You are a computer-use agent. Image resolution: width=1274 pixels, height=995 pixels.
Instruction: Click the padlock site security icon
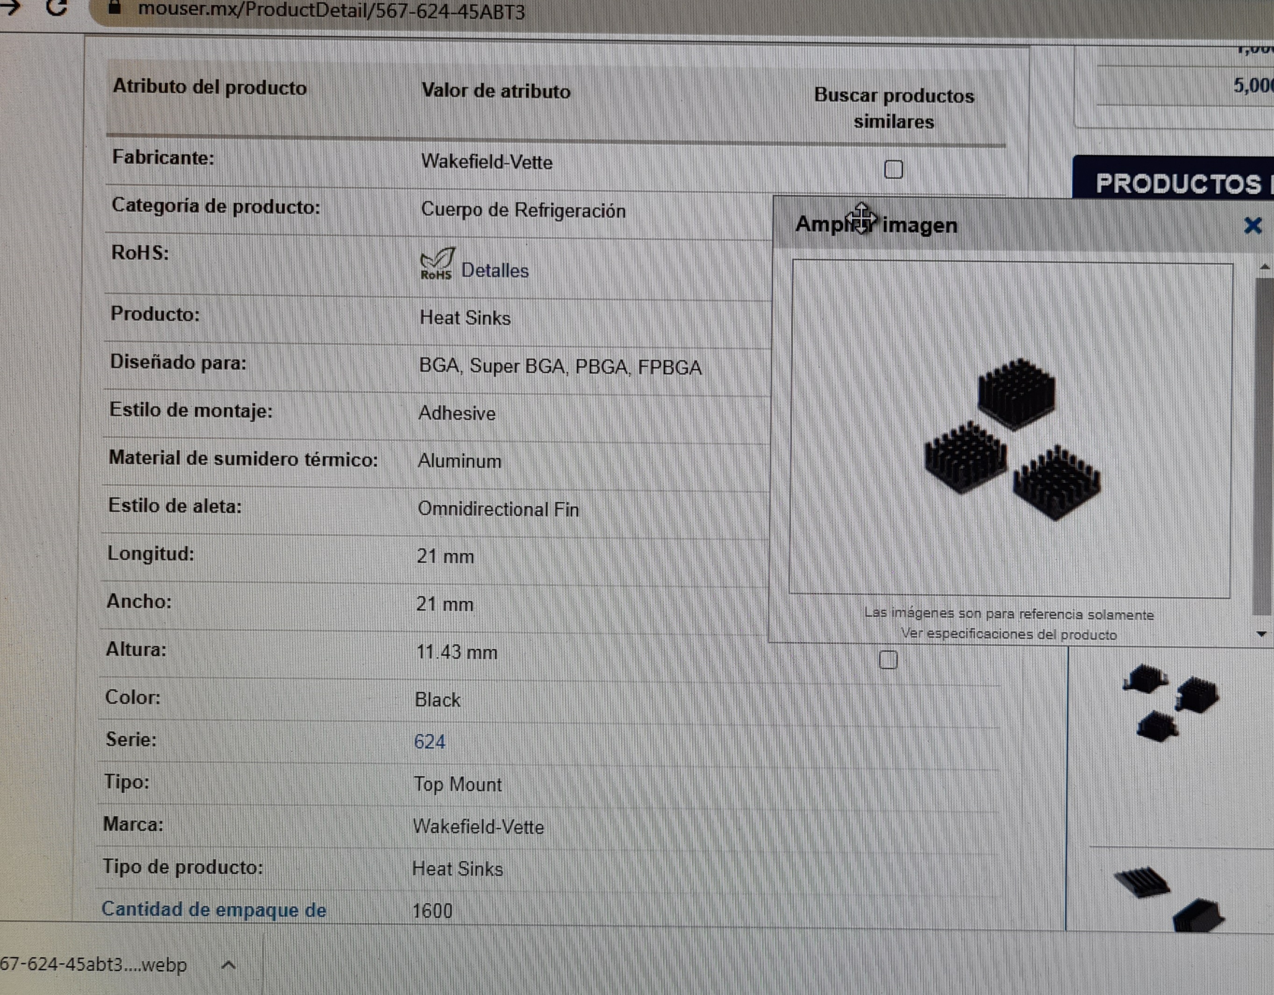tap(115, 8)
